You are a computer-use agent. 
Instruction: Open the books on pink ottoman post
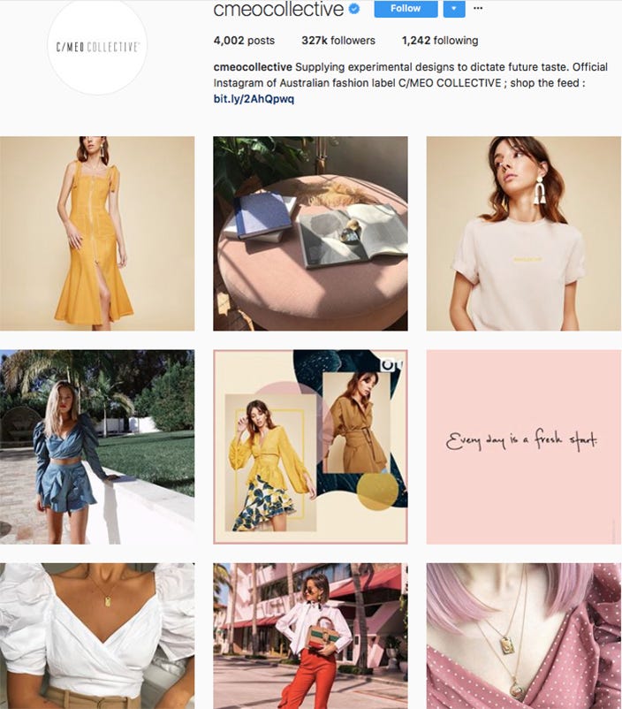click(x=310, y=233)
